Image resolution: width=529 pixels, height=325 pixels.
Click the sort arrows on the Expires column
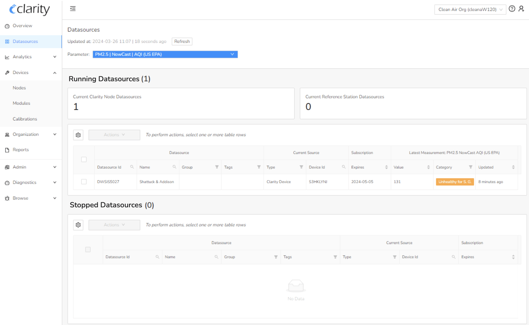[x=386, y=167]
